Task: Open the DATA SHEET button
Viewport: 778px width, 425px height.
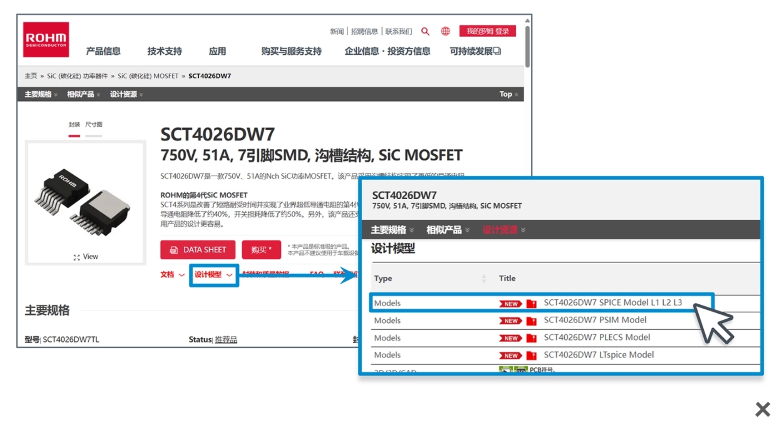Action: 198,250
